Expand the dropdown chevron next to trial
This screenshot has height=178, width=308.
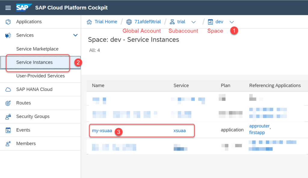(x=193, y=22)
